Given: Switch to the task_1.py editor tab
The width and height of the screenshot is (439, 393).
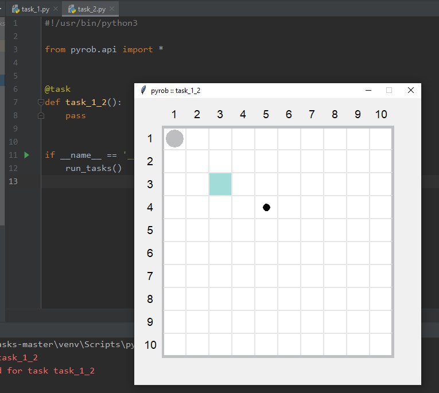Looking at the screenshot, I should click(x=30, y=9).
